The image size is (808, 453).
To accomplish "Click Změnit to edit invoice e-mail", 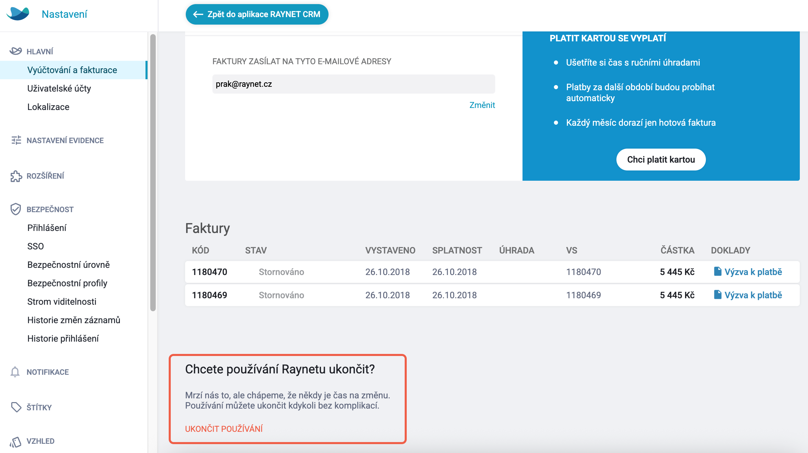I will [x=482, y=105].
